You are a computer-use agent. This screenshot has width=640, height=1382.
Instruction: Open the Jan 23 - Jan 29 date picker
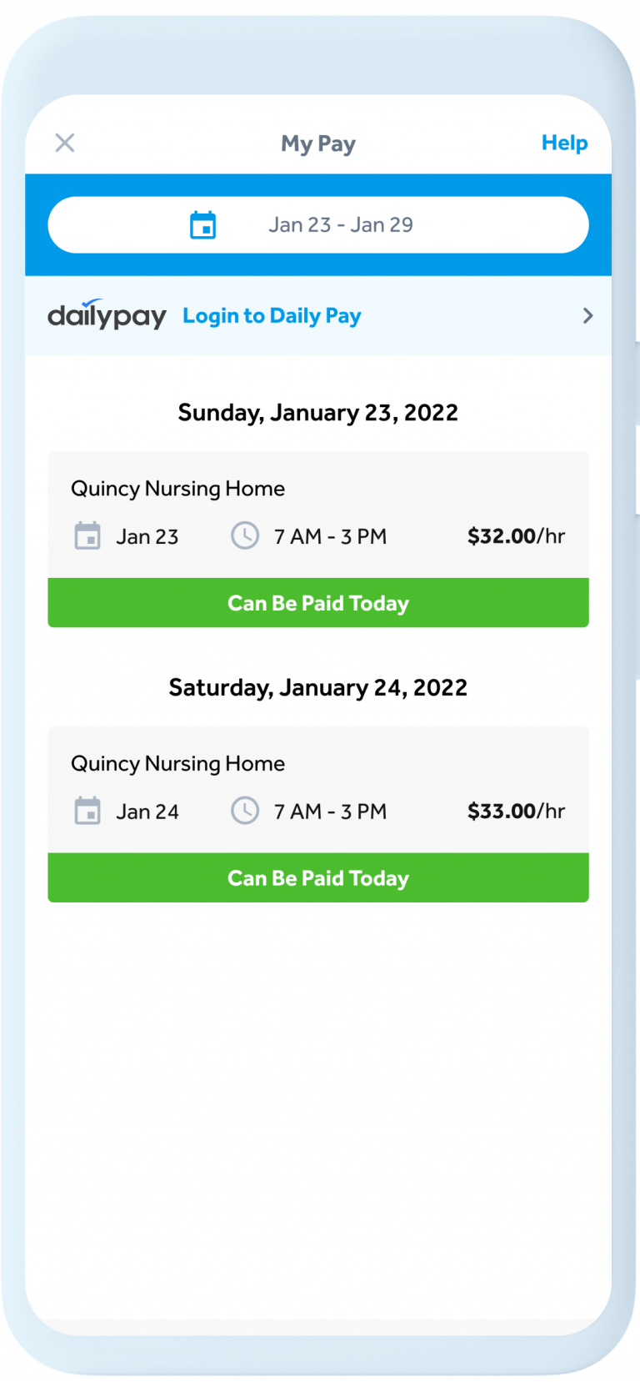pos(340,225)
